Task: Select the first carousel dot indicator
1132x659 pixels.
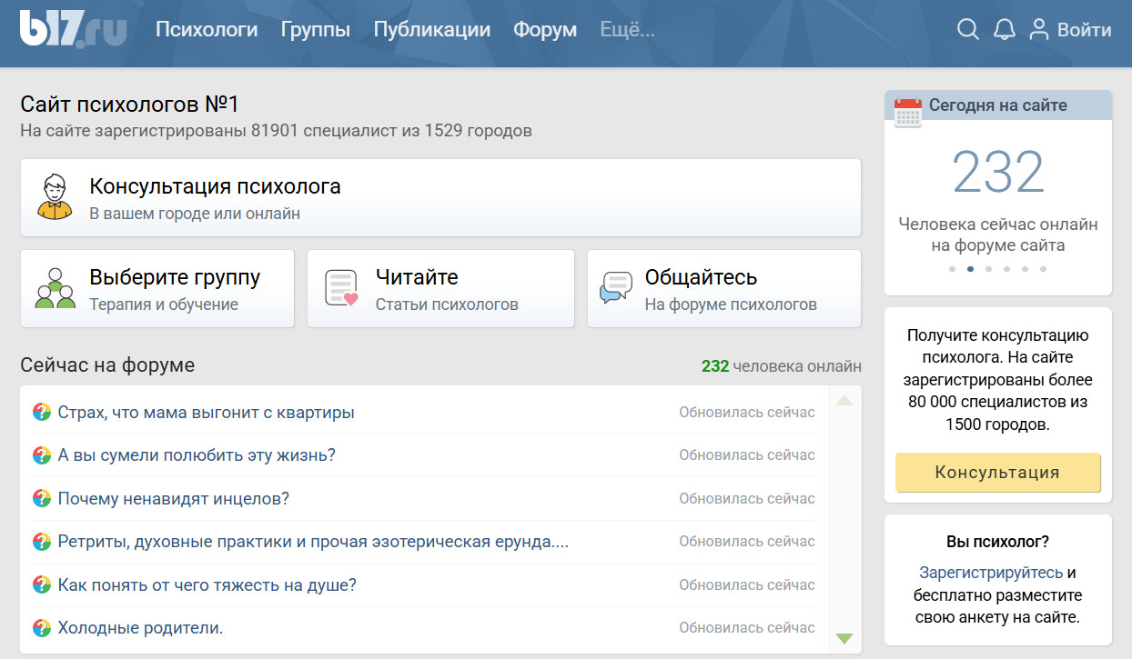Action: coord(952,269)
